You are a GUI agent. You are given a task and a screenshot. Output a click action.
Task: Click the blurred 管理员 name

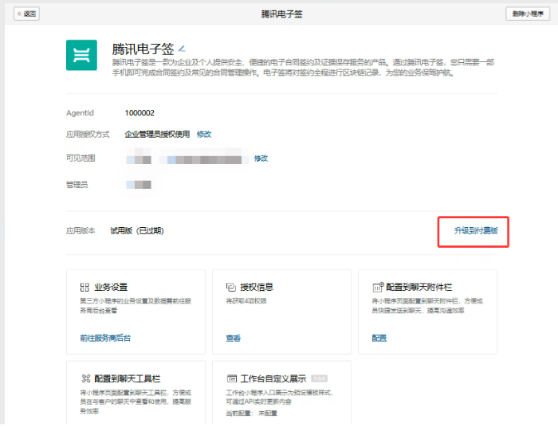coord(139,185)
